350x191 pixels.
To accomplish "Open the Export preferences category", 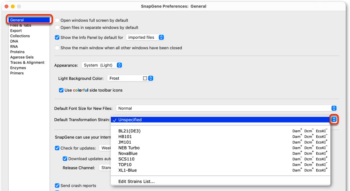I will point(16,31).
